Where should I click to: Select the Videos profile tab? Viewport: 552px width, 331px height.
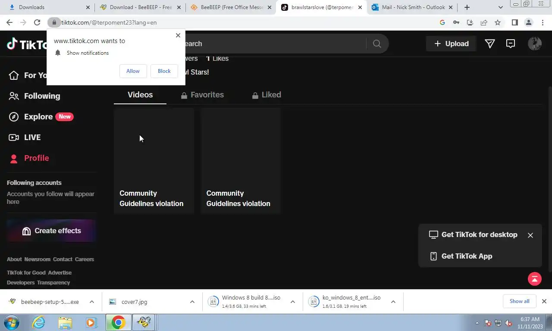(x=140, y=95)
